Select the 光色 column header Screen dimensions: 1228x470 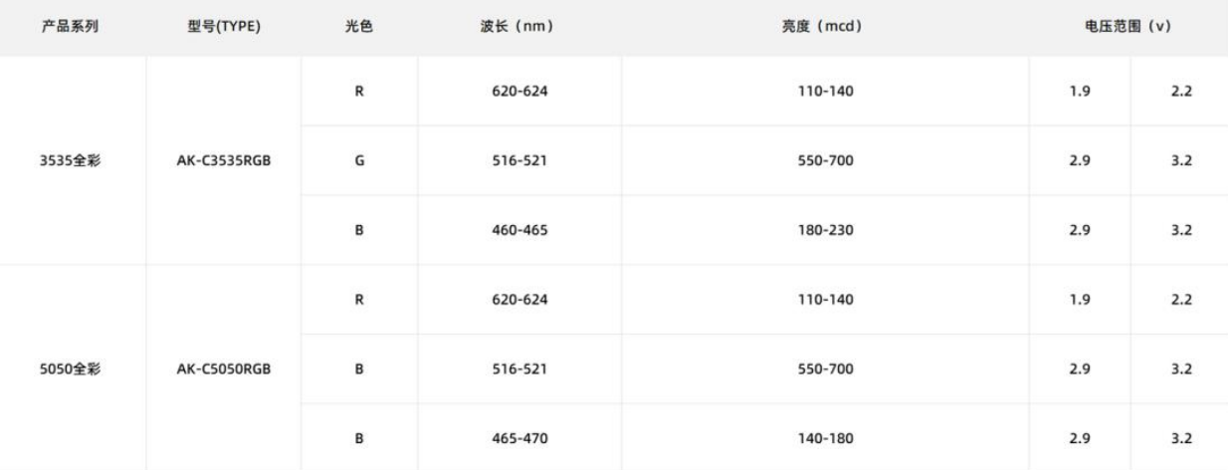pos(357,27)
